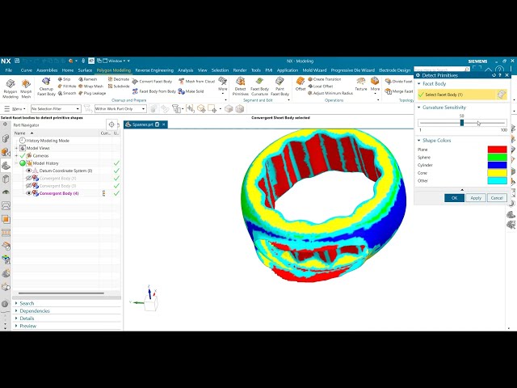517x388 pixels.
Task: Change the Cylinder blue color swatch
Action: pyautogui.click(x=498, y=165)
